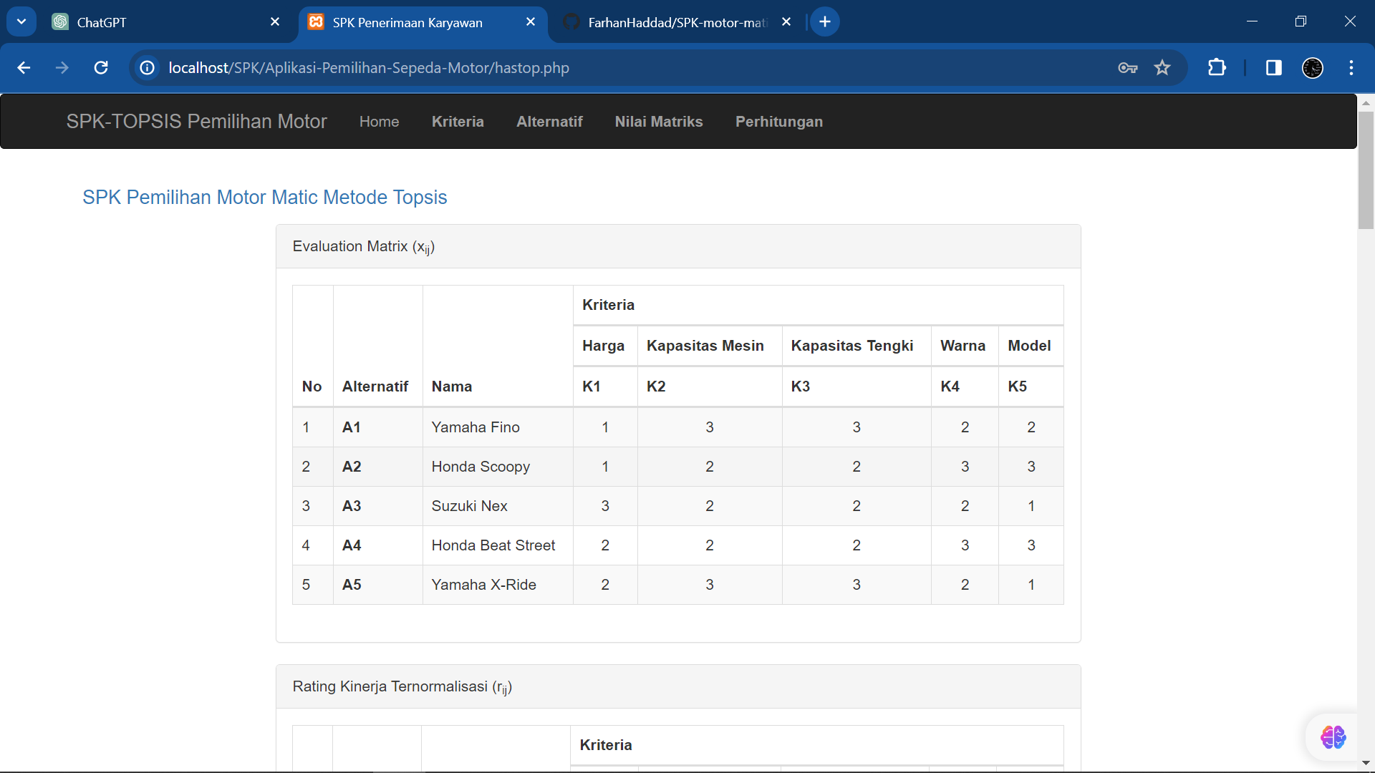Bookmark this page with the star icon
This screenshot has height=773, width=1375.
click(x=1162, y=68)
